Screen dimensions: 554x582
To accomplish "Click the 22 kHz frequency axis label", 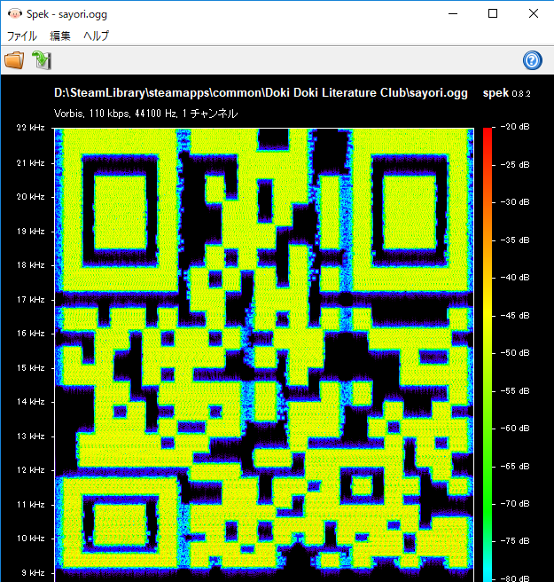I will coord(30,129).
